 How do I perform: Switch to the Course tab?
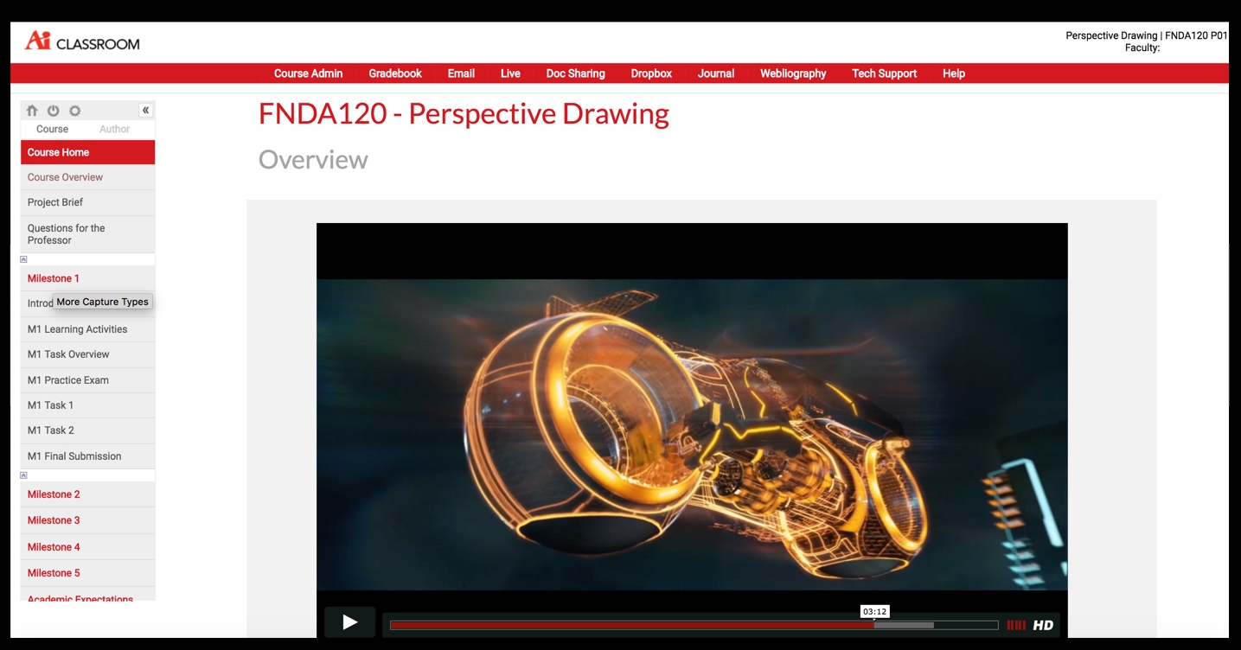click(x=52, y=129)
